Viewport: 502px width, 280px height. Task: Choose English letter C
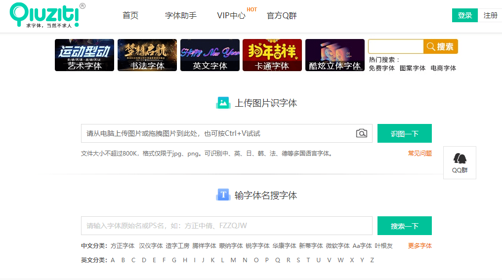133,260
